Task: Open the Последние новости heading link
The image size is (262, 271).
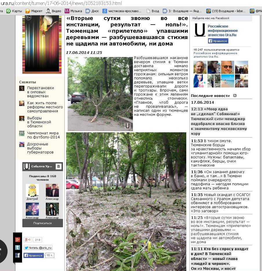Action: click(x=210, y=96)
